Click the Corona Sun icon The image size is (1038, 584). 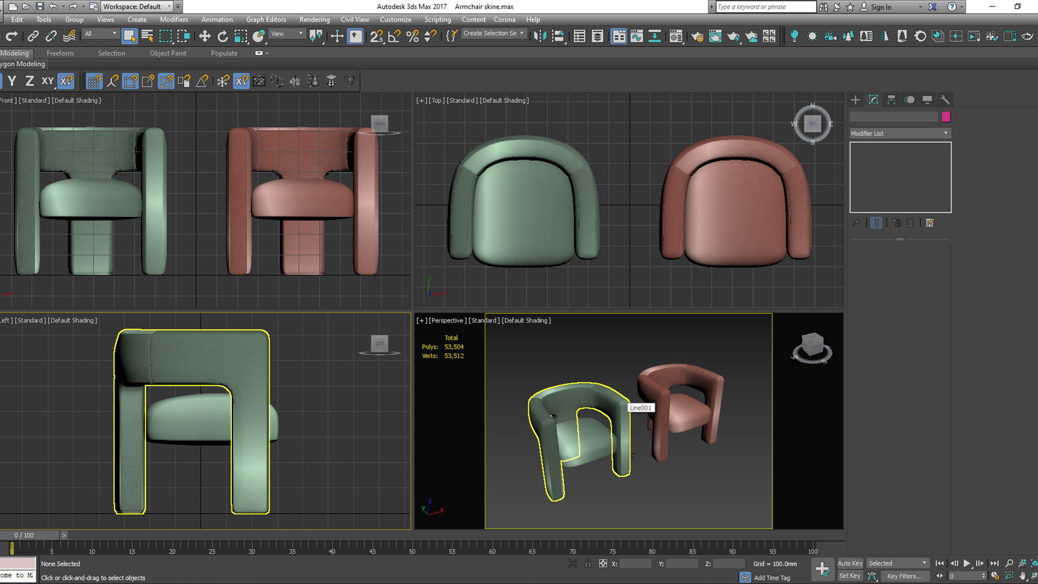[x=812, y=36]
